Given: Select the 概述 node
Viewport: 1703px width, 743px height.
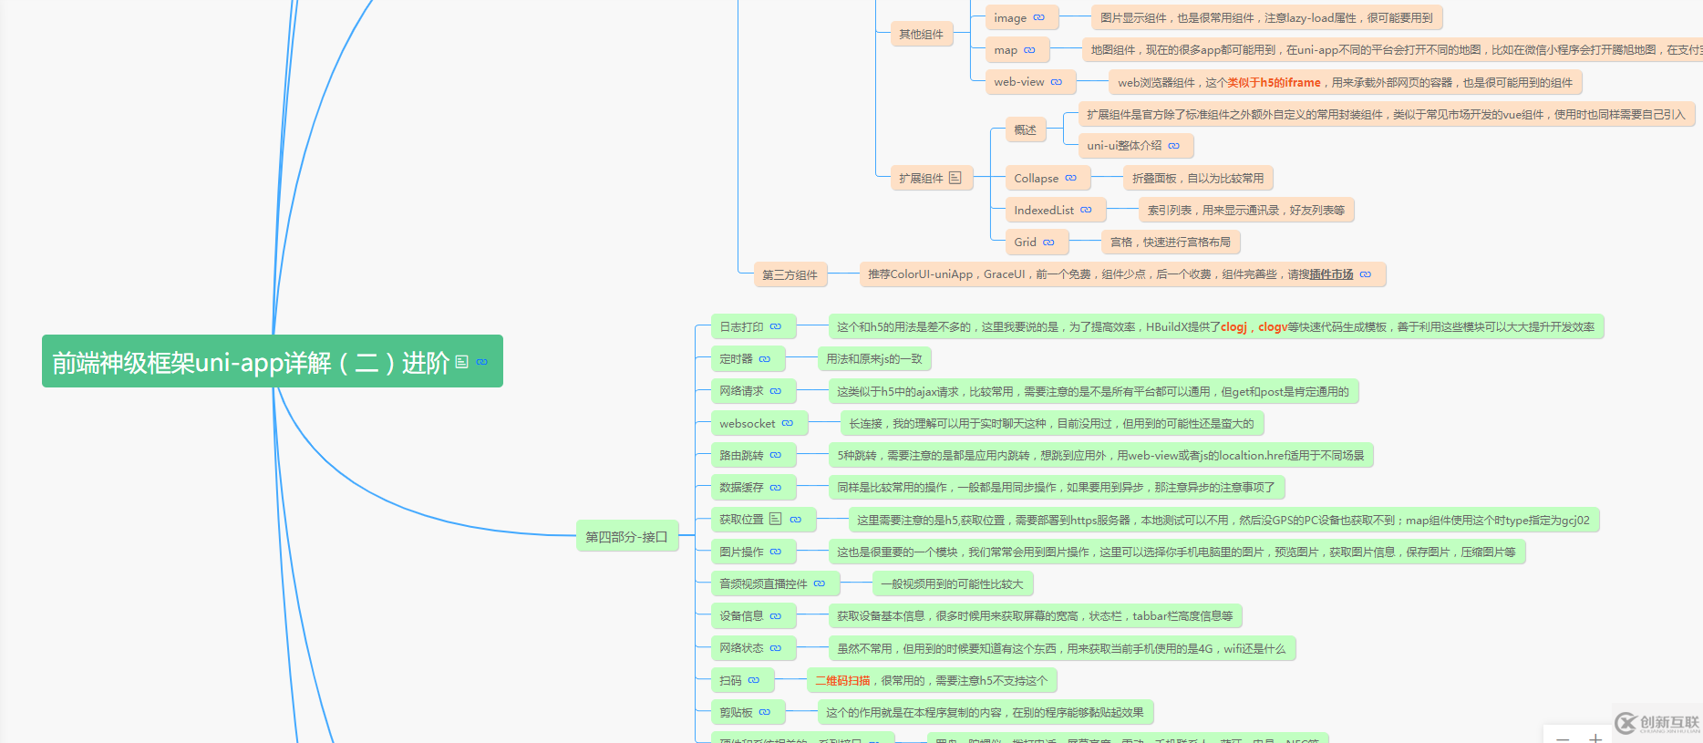Looking at the screenshot, I should point(1025,129).
